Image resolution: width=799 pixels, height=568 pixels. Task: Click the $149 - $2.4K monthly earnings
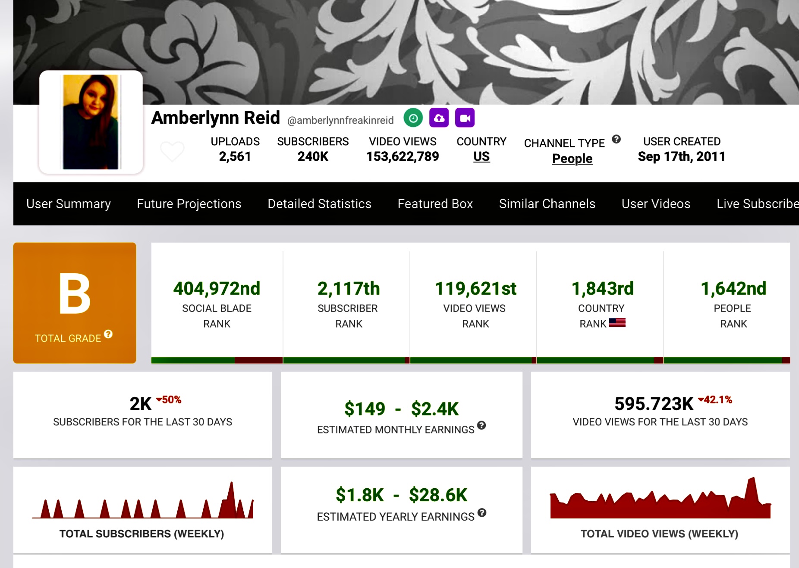(x=402, y=409)
